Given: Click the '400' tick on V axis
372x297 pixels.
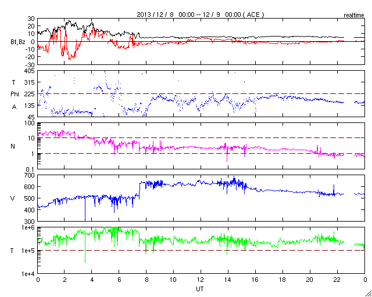Looking at the screenshot, I should (x=30, y=210).
